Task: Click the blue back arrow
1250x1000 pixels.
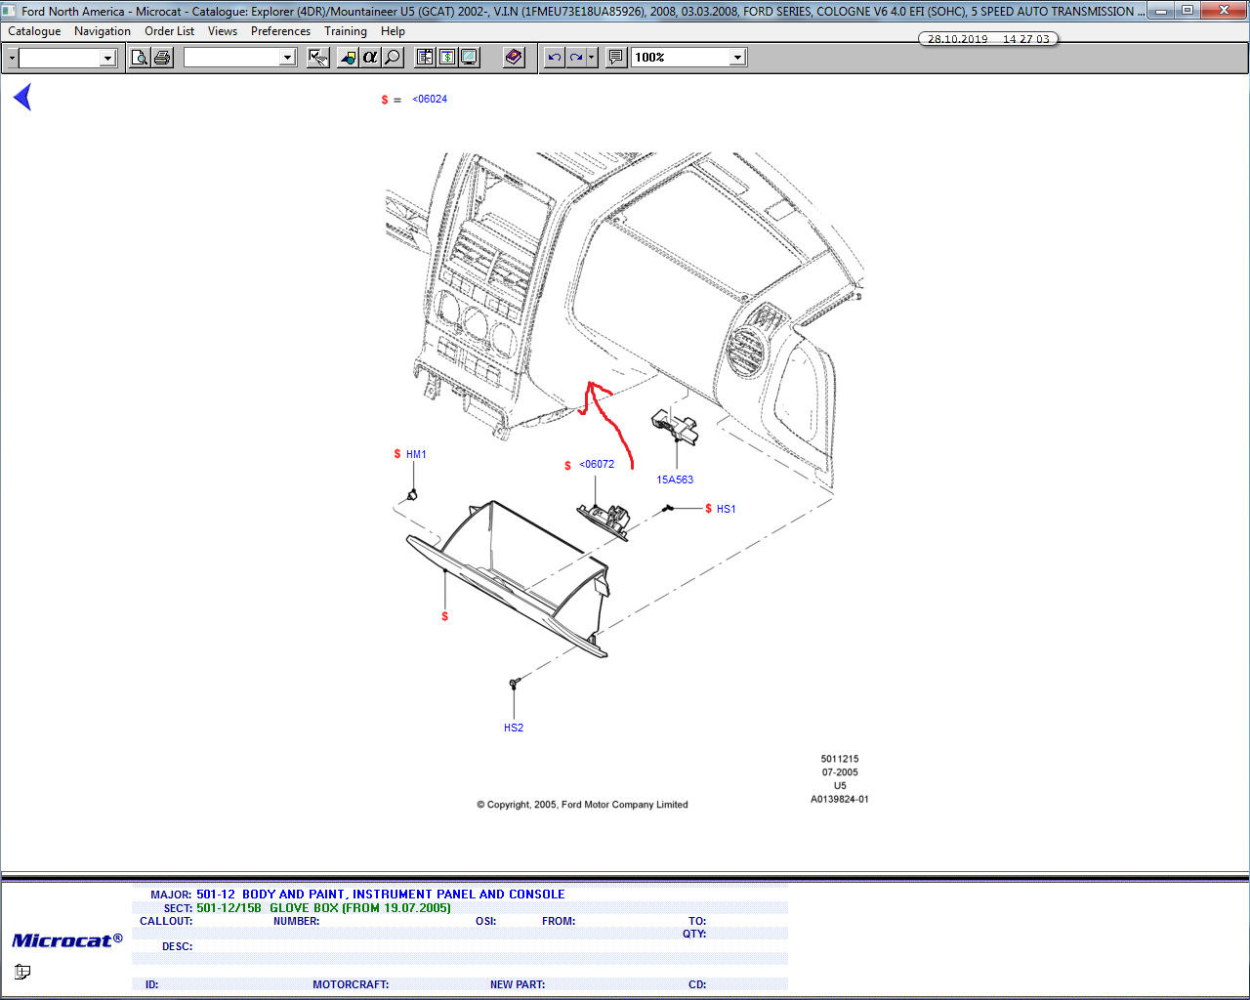Action: tap(22, 97)
